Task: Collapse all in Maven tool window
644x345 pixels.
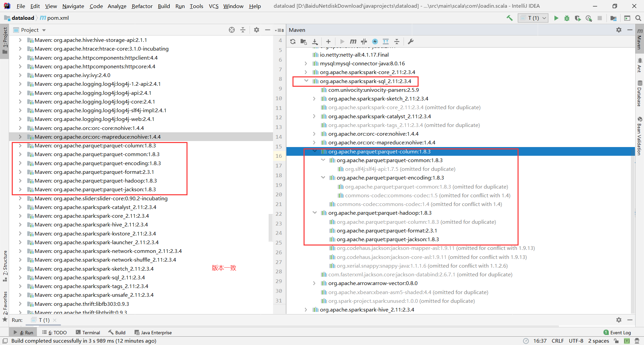Action: (x=397, y=42)
